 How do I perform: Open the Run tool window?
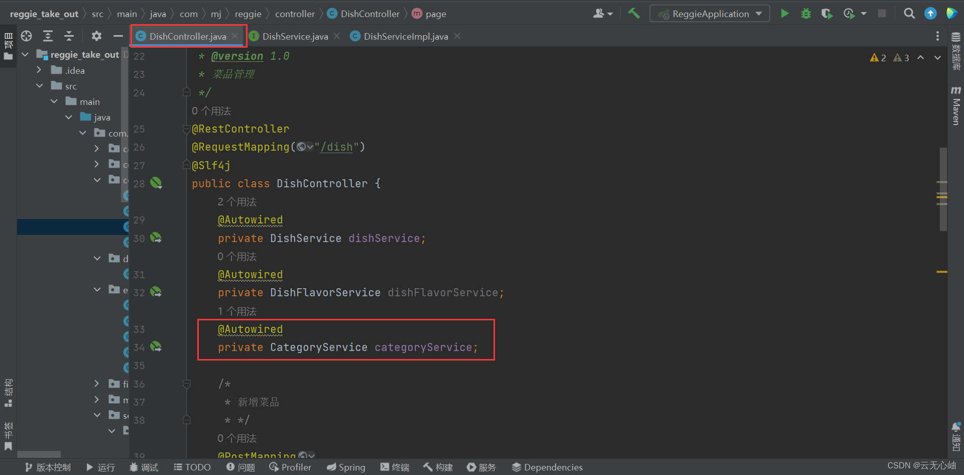(x=100, y=467)
